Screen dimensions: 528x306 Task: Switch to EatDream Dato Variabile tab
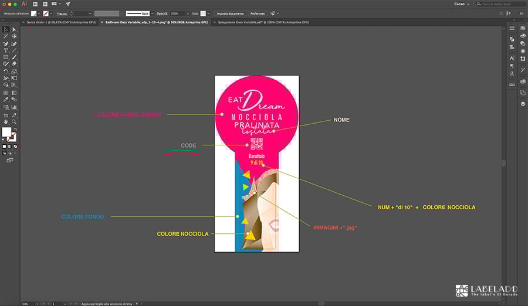point(157,22)
